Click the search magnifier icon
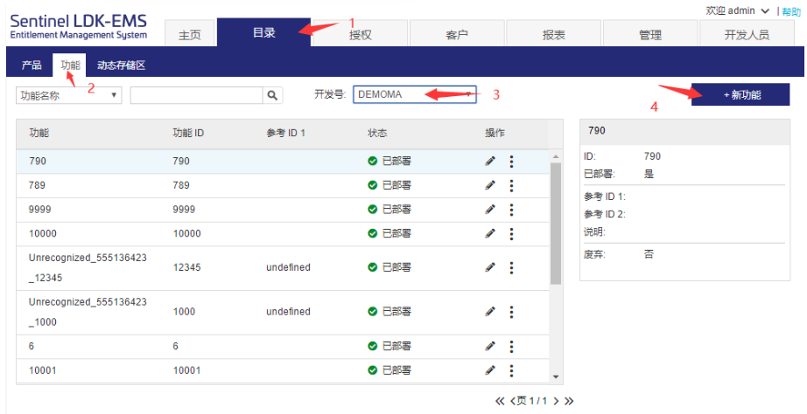The image size is (807, 414). point(273,95)
